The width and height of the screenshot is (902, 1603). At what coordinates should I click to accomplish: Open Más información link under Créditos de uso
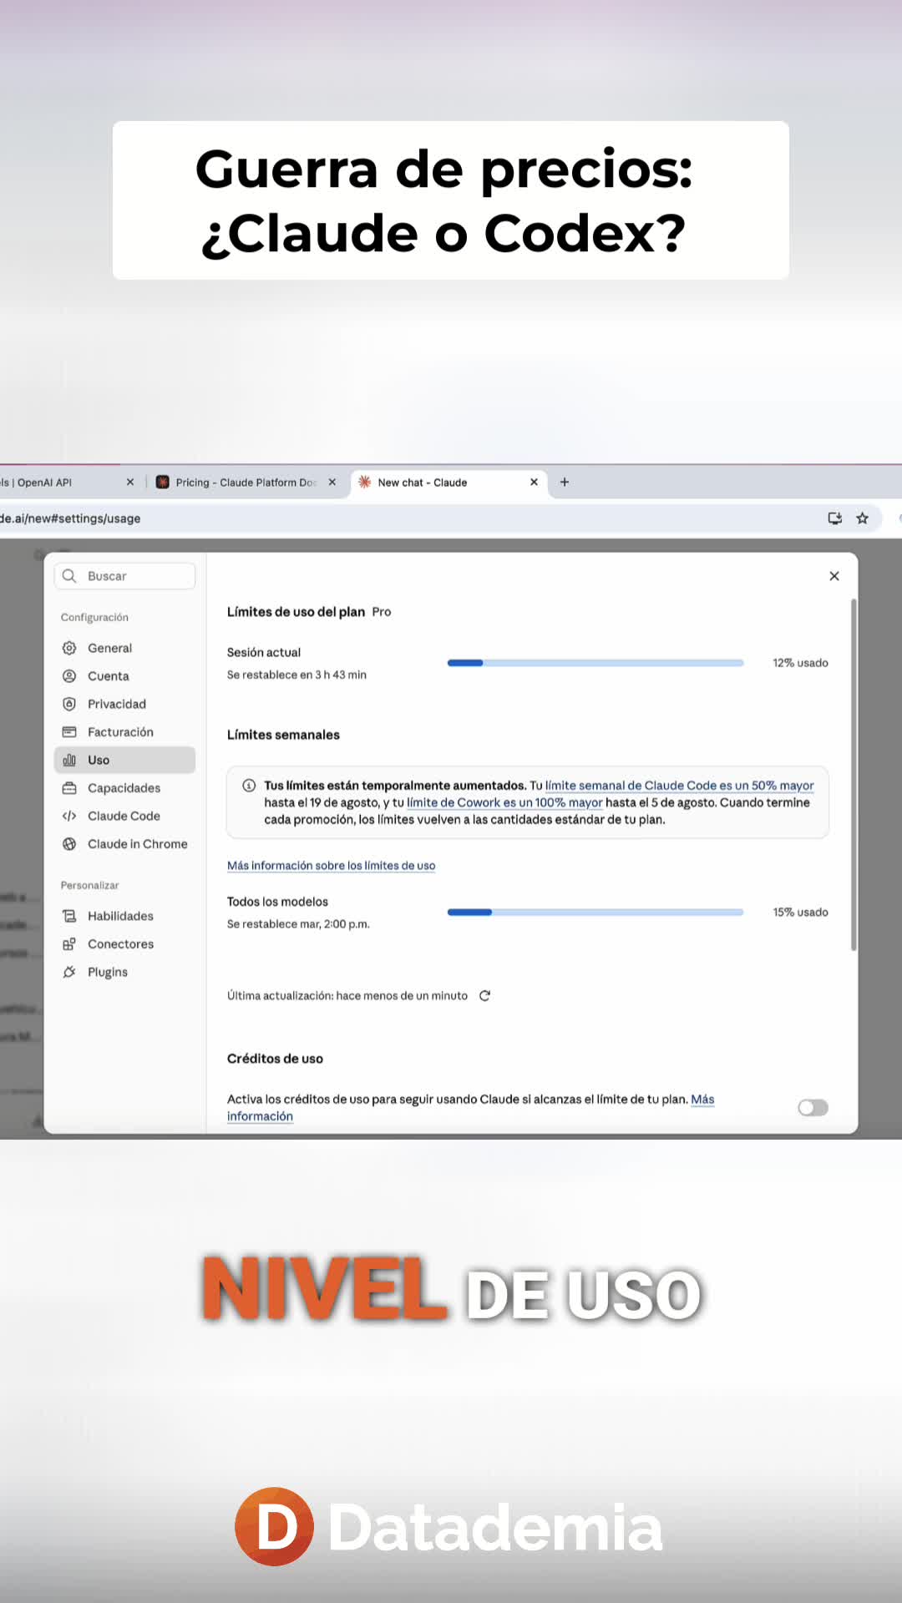pos(702,1100)
